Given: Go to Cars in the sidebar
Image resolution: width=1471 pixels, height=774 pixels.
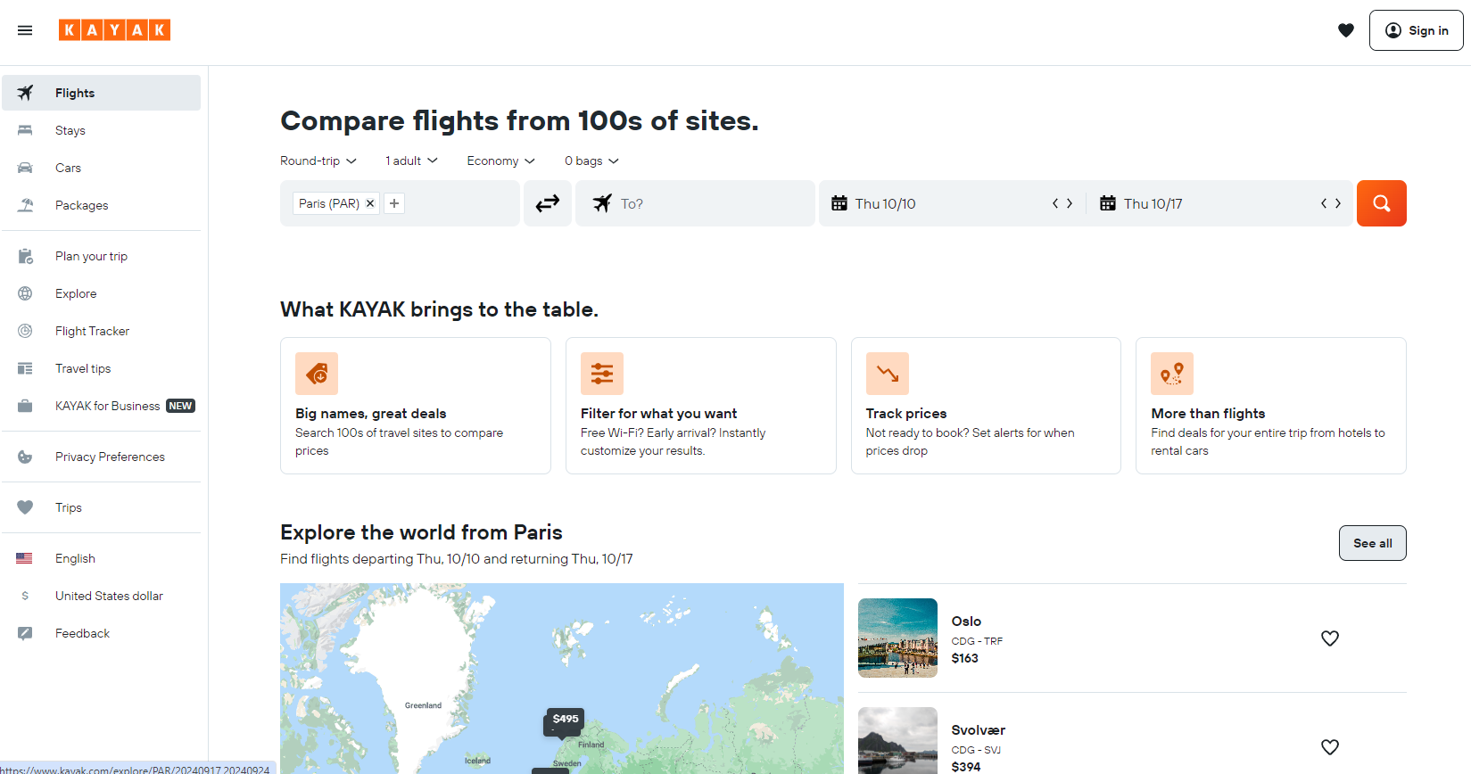Looking at the screenshot, I should point(101,168).
